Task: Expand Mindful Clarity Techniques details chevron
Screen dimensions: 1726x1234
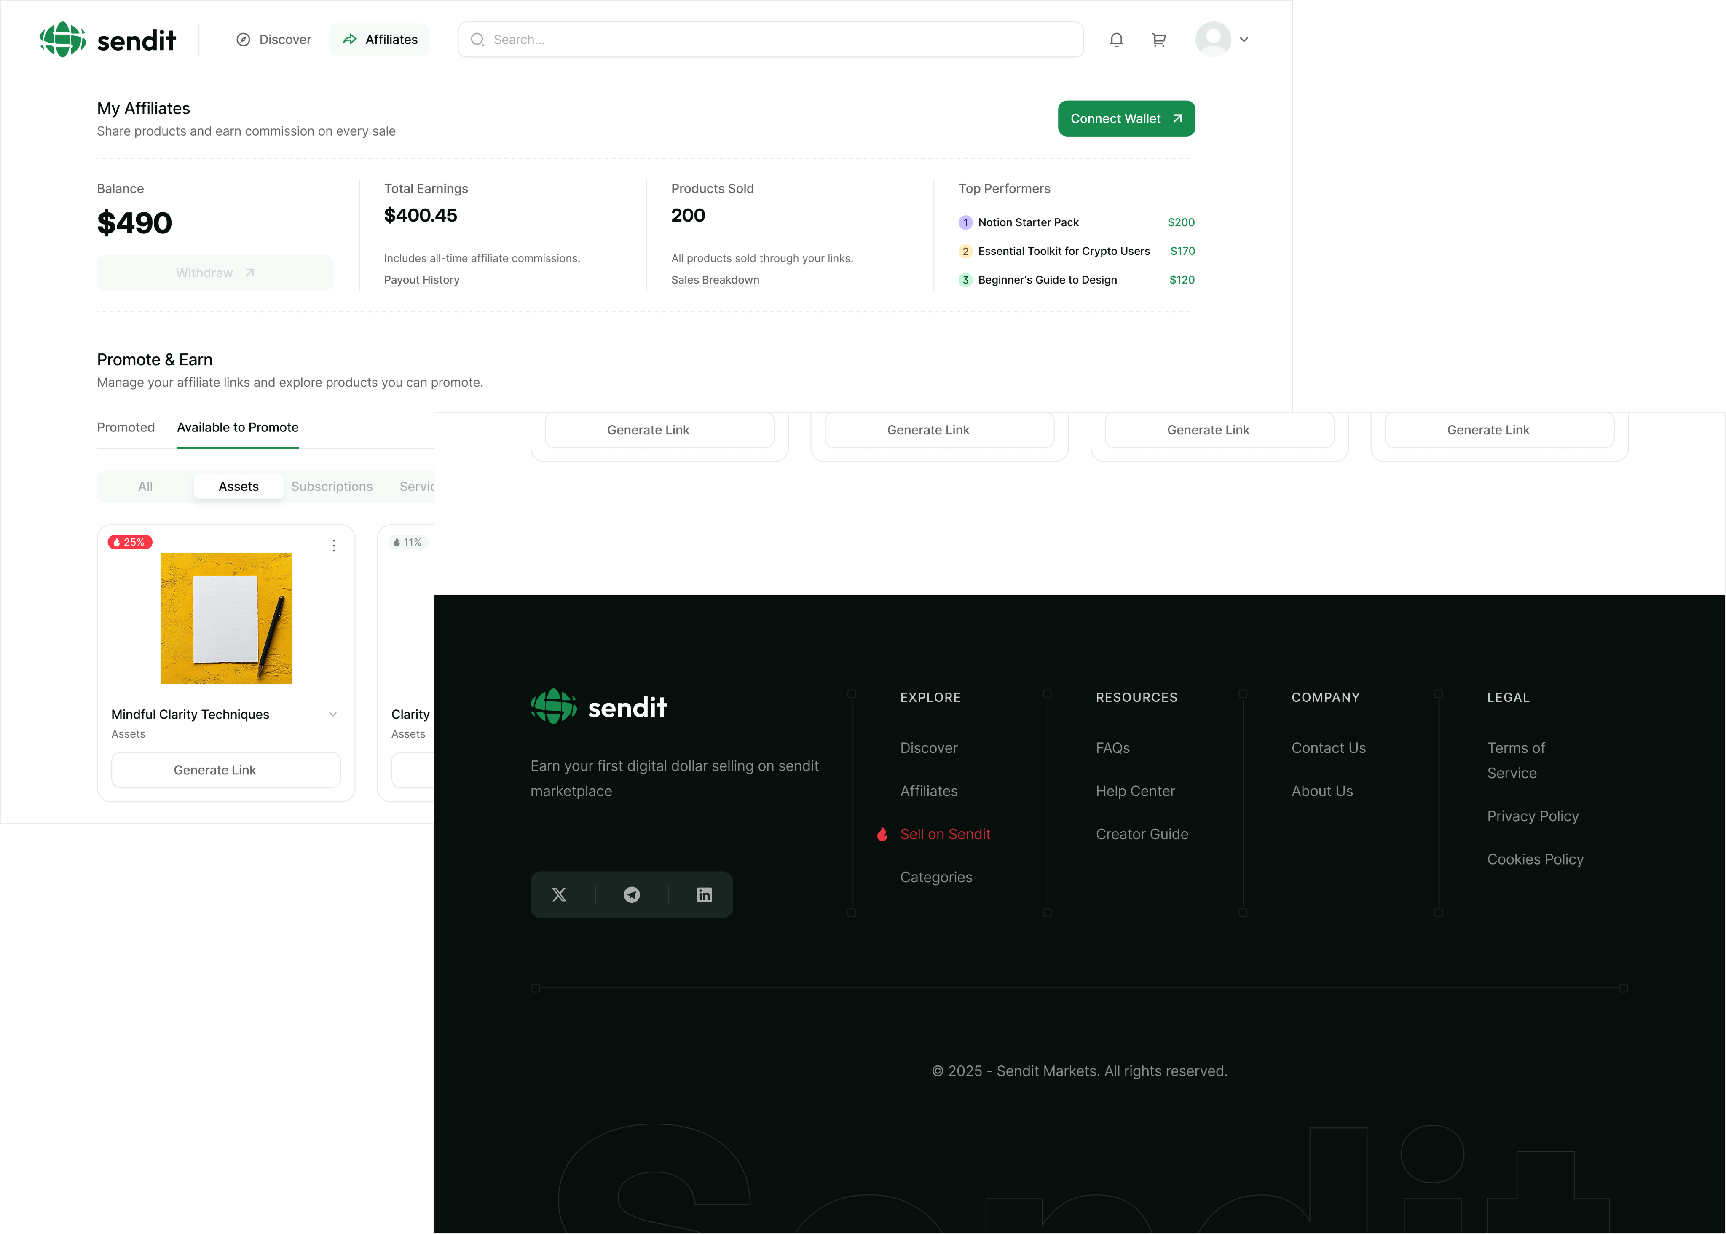Action: [x=333, y=714]
